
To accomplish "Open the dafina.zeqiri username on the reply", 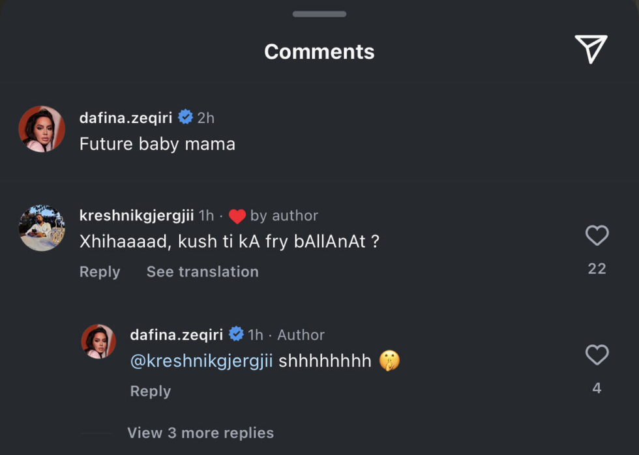I will point(177,335).
